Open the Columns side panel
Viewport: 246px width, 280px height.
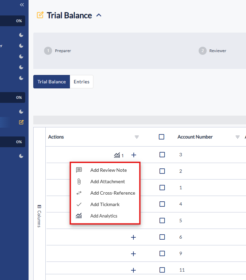pyautogui.click(x=39, y=216)
